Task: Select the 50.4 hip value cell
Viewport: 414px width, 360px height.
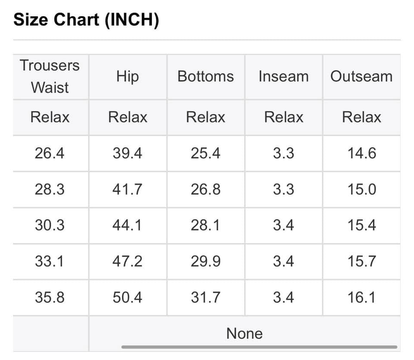Action: click(x=127, y=297)
